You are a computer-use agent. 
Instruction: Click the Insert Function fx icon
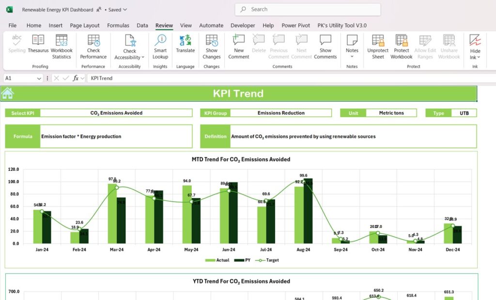[x=75, y=78]
